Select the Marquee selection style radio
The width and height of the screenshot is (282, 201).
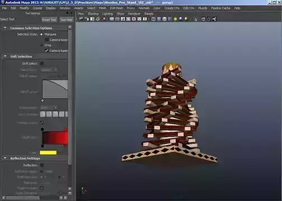click(41, 35)
